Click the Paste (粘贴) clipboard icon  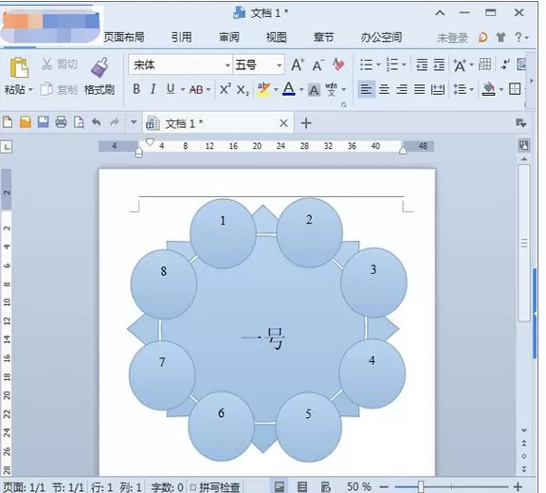(x=19, y=68)
